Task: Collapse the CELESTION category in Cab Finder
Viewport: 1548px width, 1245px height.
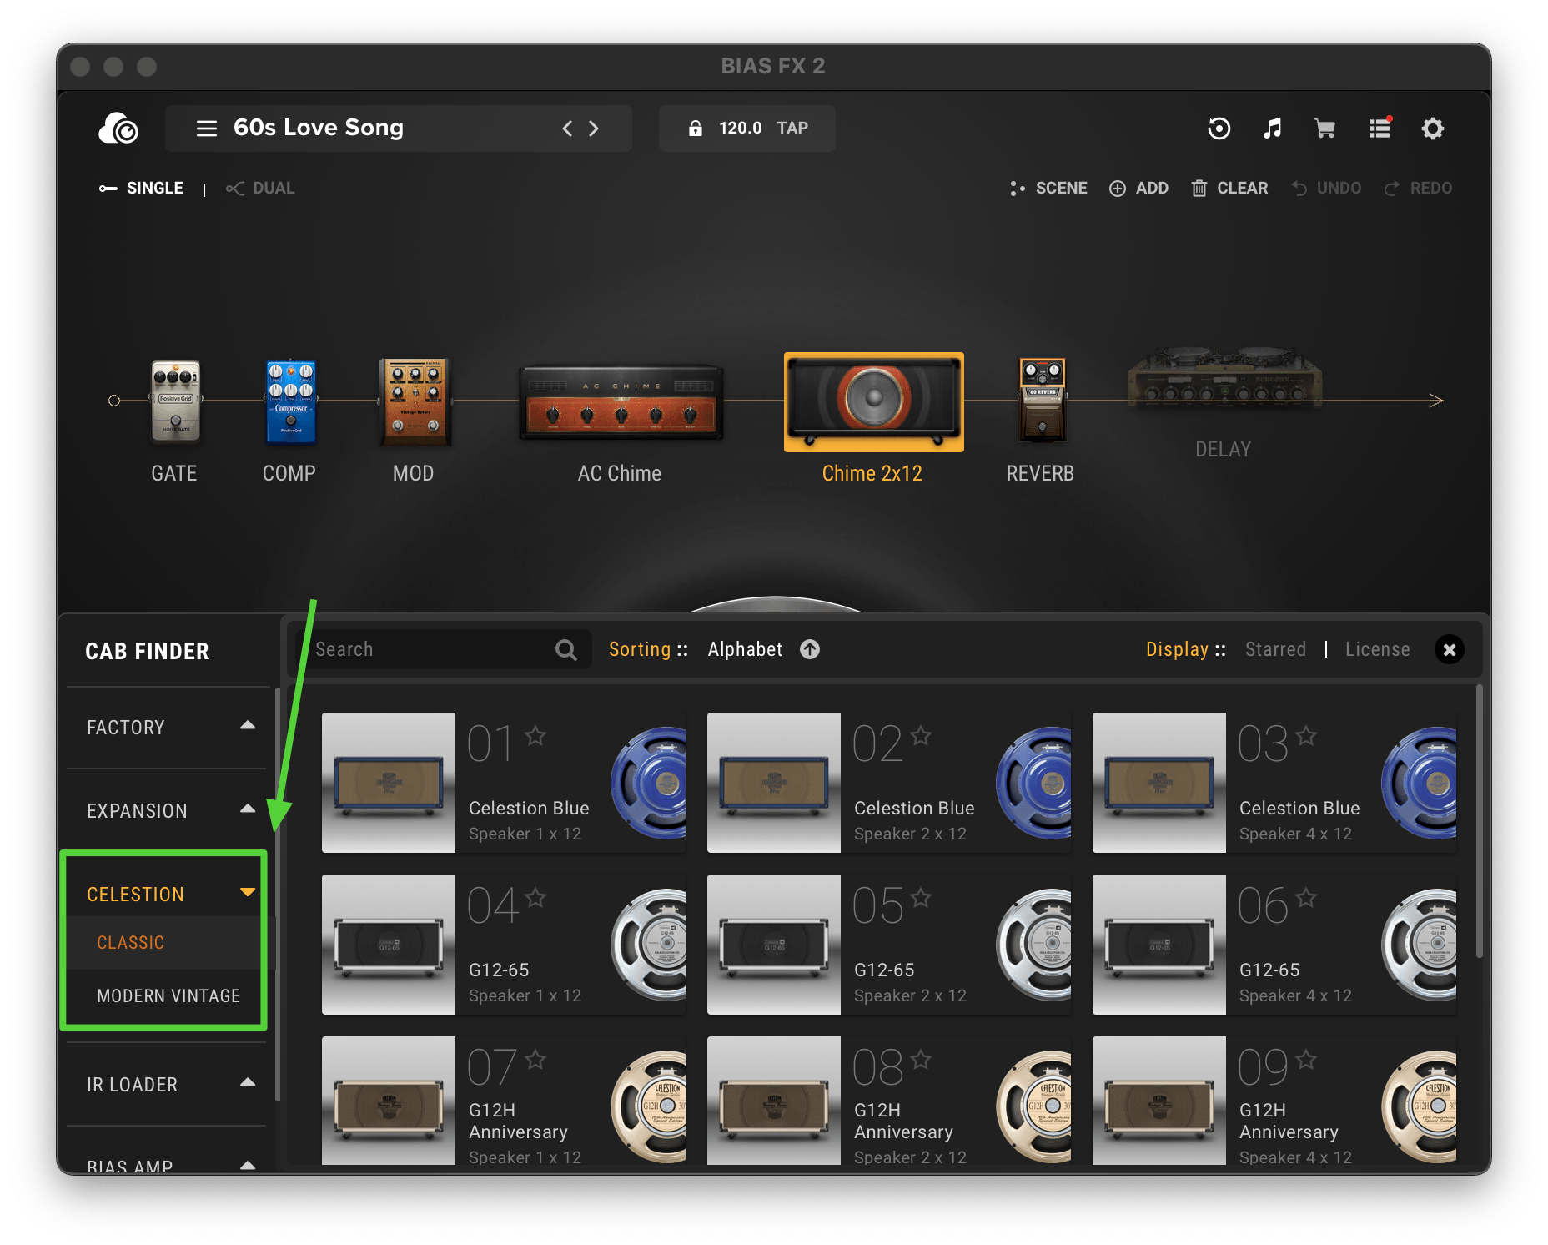Action: (248, 891)
